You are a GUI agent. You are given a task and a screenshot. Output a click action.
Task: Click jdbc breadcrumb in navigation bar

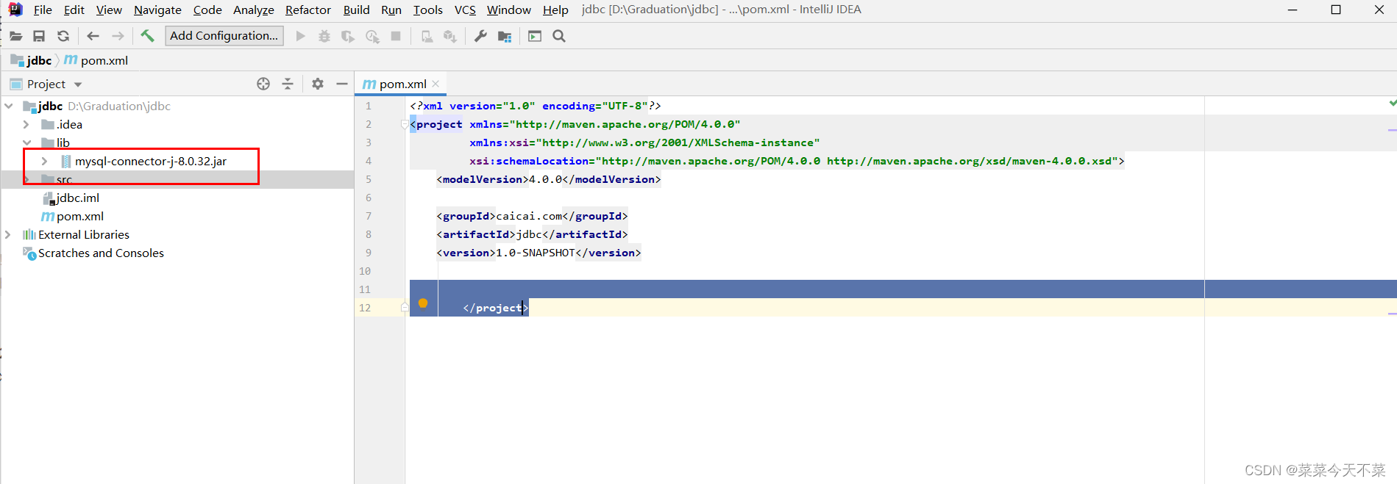point(32,60)
